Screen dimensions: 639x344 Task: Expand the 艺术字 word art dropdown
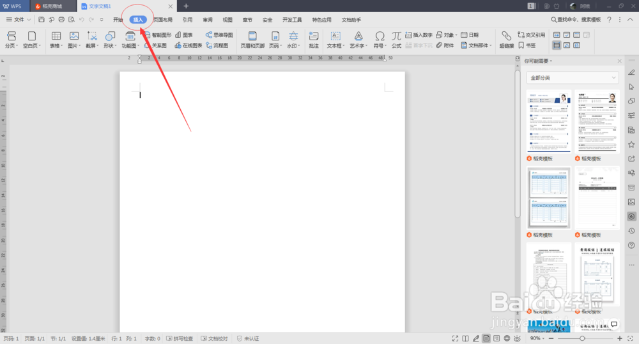pyautogui.click(x=366, y=45)
